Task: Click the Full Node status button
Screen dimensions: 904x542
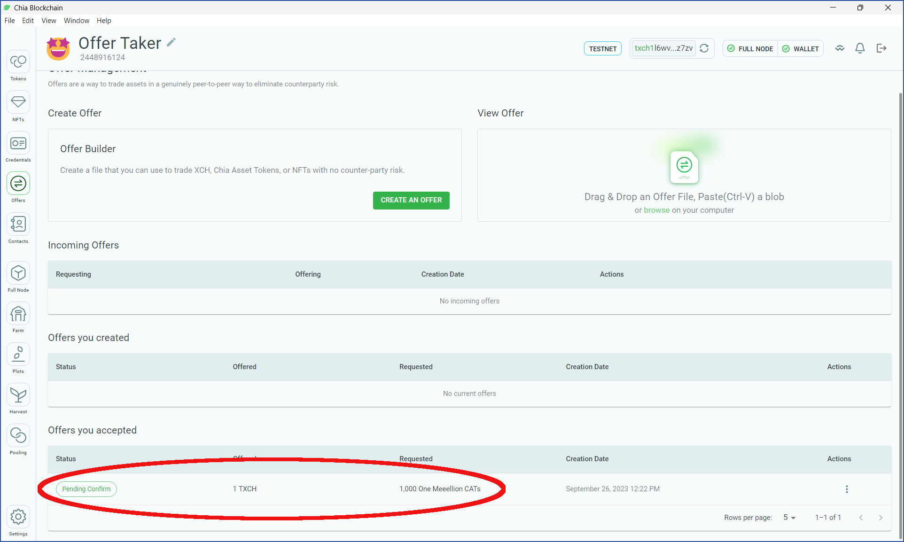Action: coord(750,49)
